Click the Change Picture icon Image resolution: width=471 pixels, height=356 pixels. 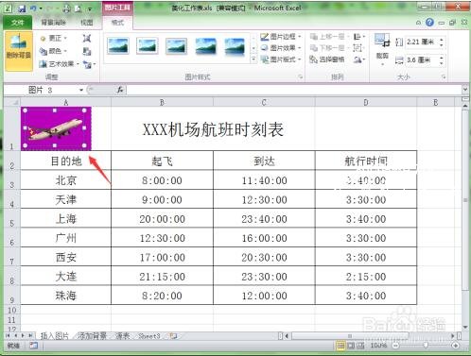[87, 51]
